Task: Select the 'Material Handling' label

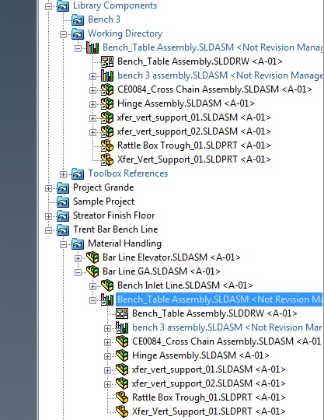Action: (x=124, y=243)
